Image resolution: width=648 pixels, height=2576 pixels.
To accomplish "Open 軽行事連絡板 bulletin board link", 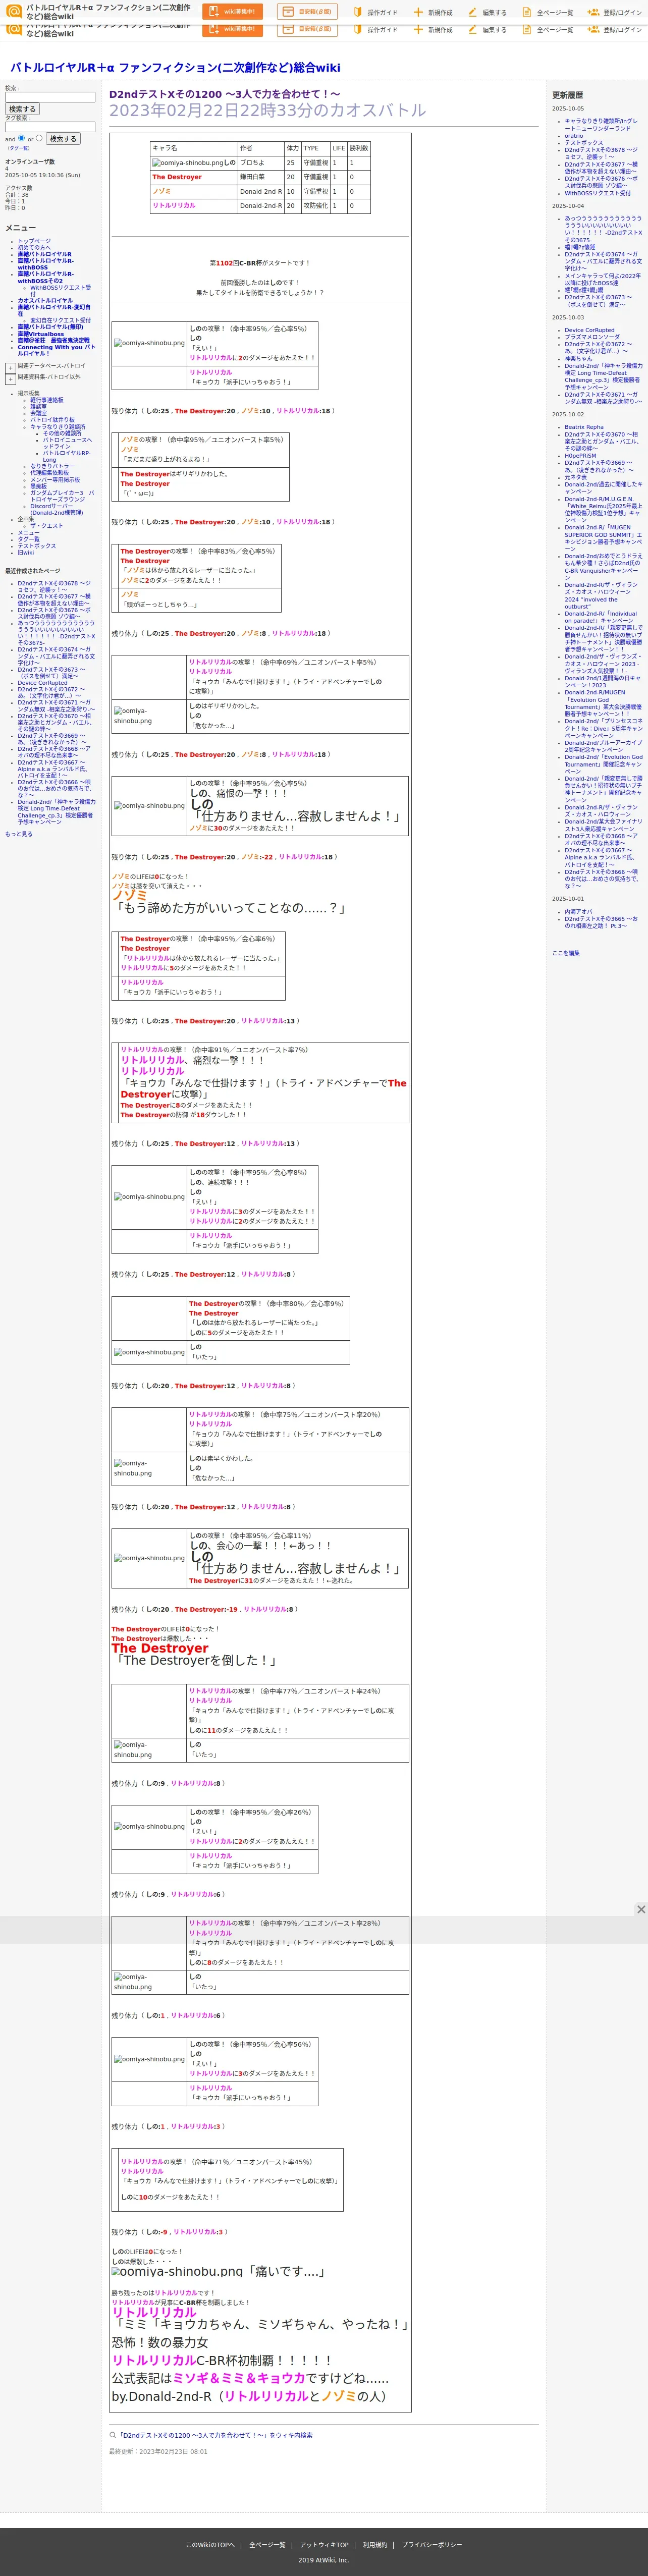I will 46,400.
